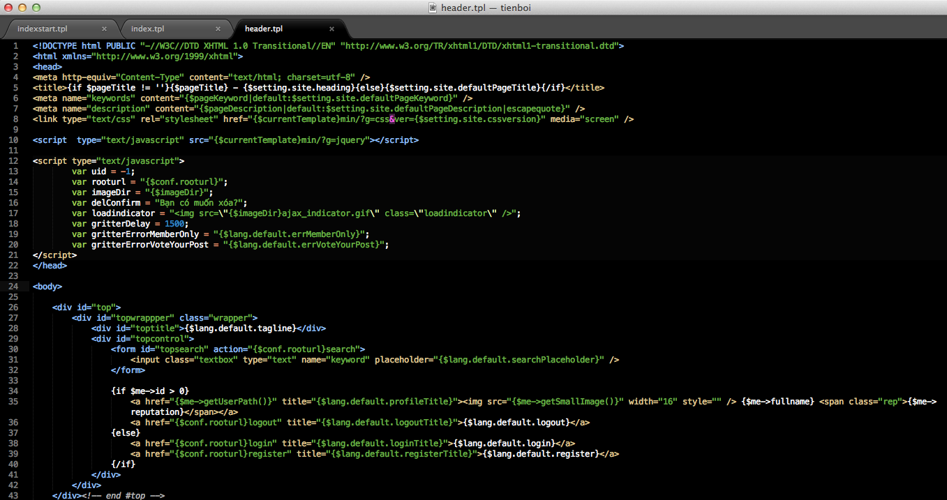Click the "uid" variable name
The image size is (947, 500).
coord(98,172)
